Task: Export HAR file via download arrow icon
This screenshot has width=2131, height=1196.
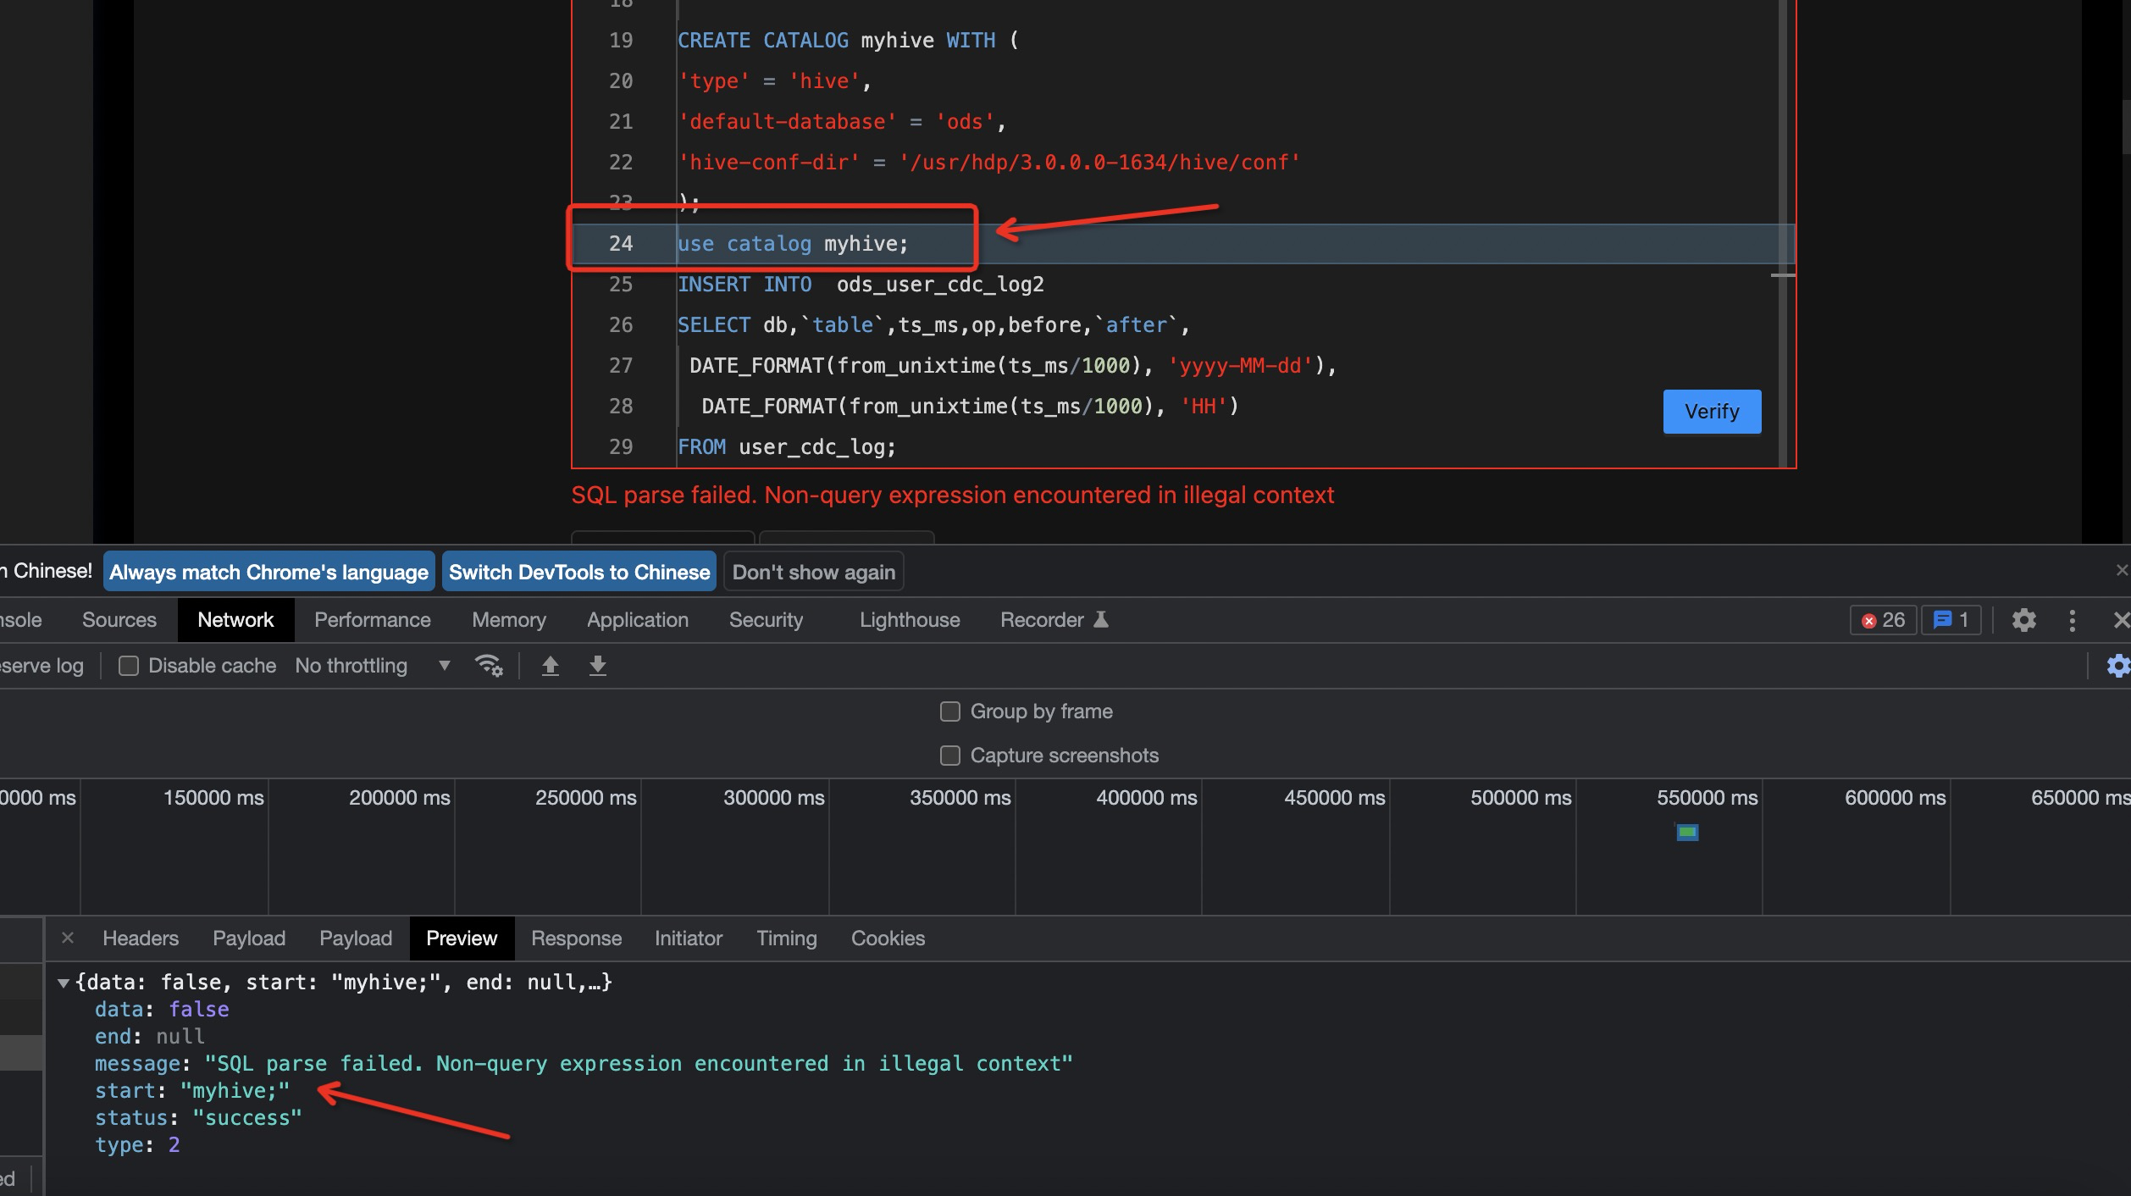Action: coord(597,666)
